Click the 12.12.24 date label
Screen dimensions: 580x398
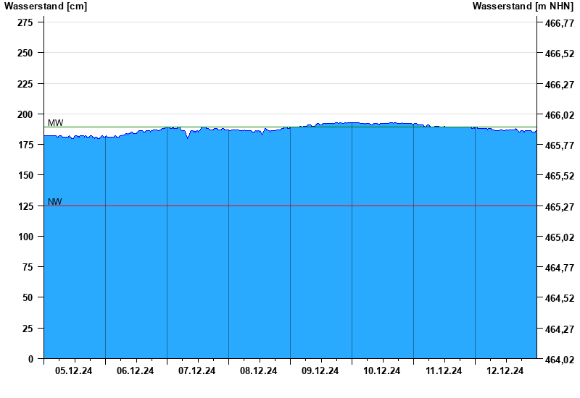[505, 371]
